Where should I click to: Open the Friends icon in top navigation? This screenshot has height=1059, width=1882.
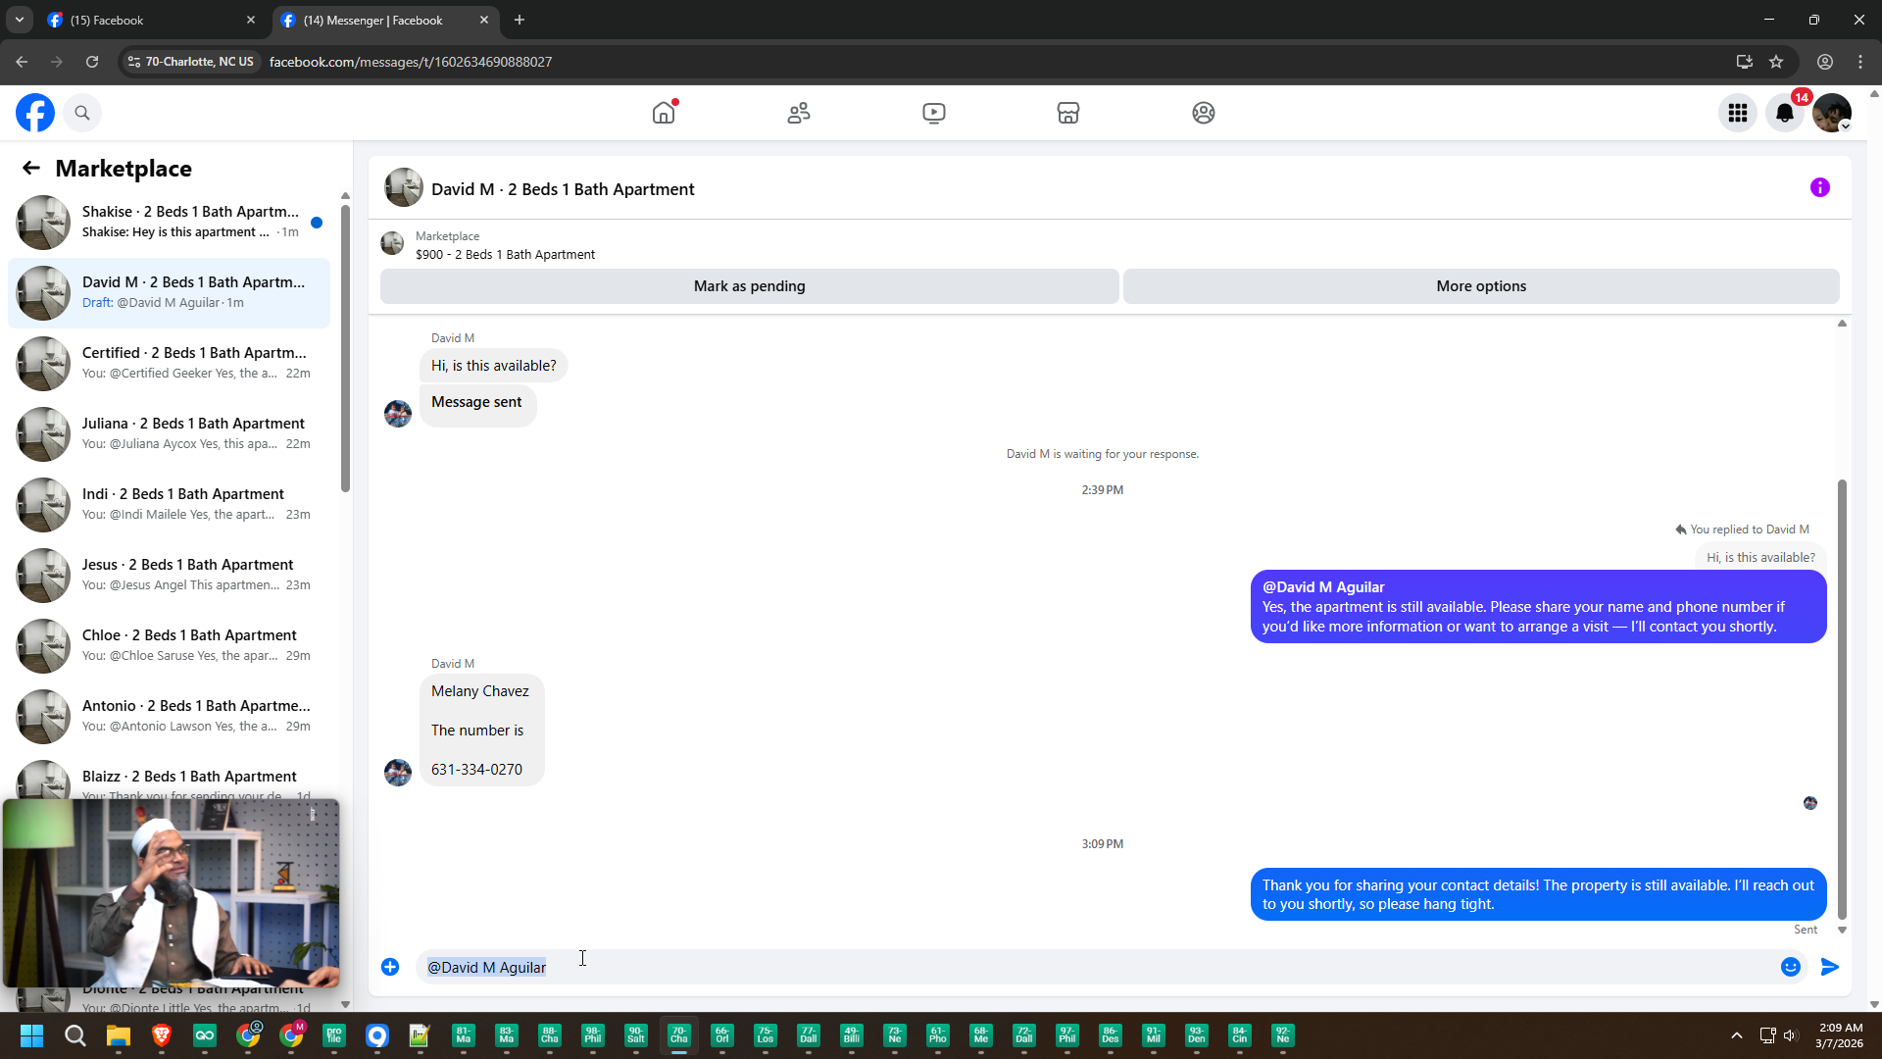799,113
